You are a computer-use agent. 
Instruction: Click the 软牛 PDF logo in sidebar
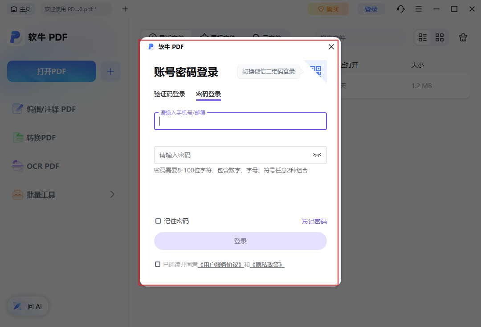click(x=16, y=37)
